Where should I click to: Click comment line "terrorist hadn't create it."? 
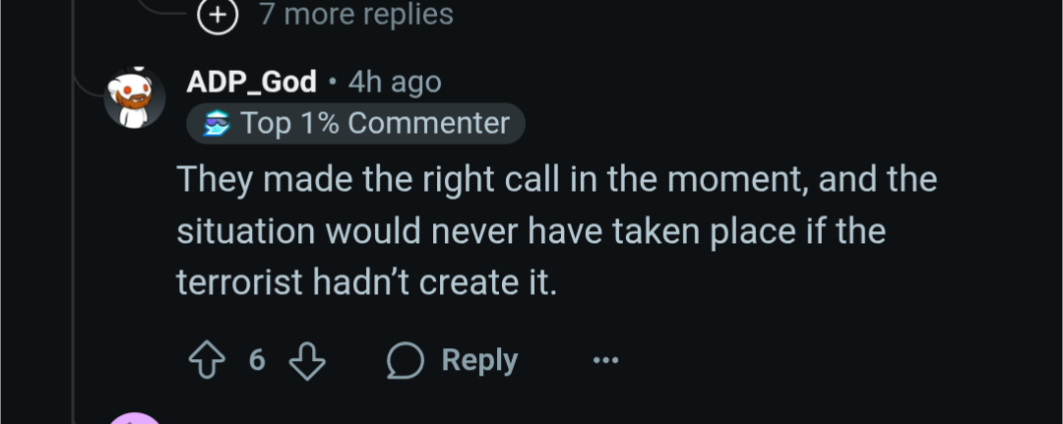click(366, 283)
